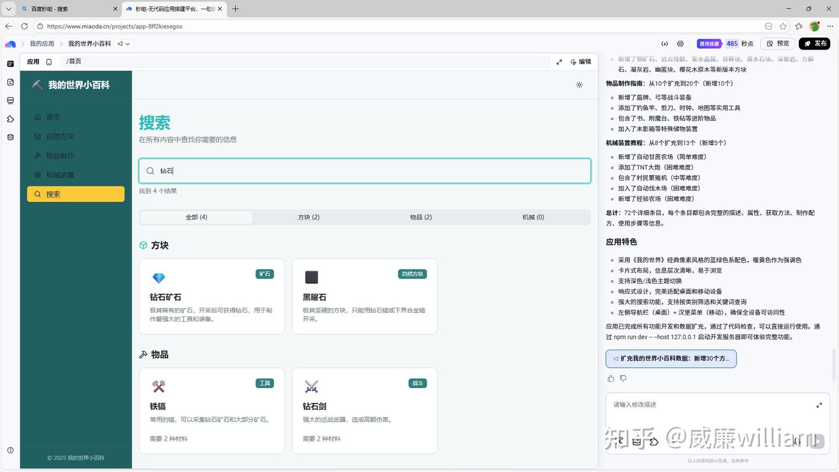Click the settings target icon in header
Screen dimensions: 839x472
point(680,44)
